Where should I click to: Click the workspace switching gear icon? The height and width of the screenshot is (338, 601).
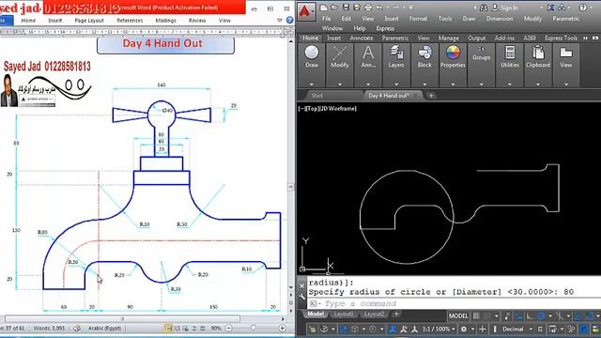click(x=464, y=329)
